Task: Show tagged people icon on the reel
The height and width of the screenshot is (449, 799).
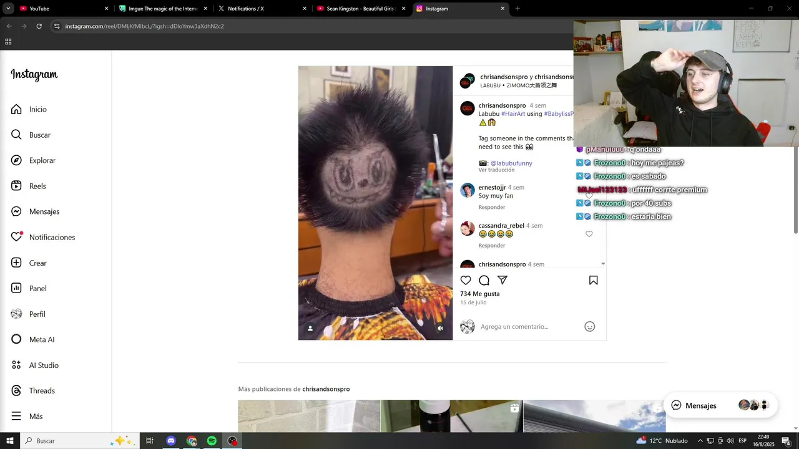Action: [x=310, y=328]
